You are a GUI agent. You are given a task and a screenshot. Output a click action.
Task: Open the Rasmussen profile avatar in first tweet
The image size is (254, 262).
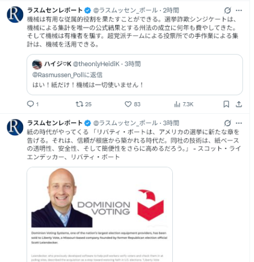point(15,15)
